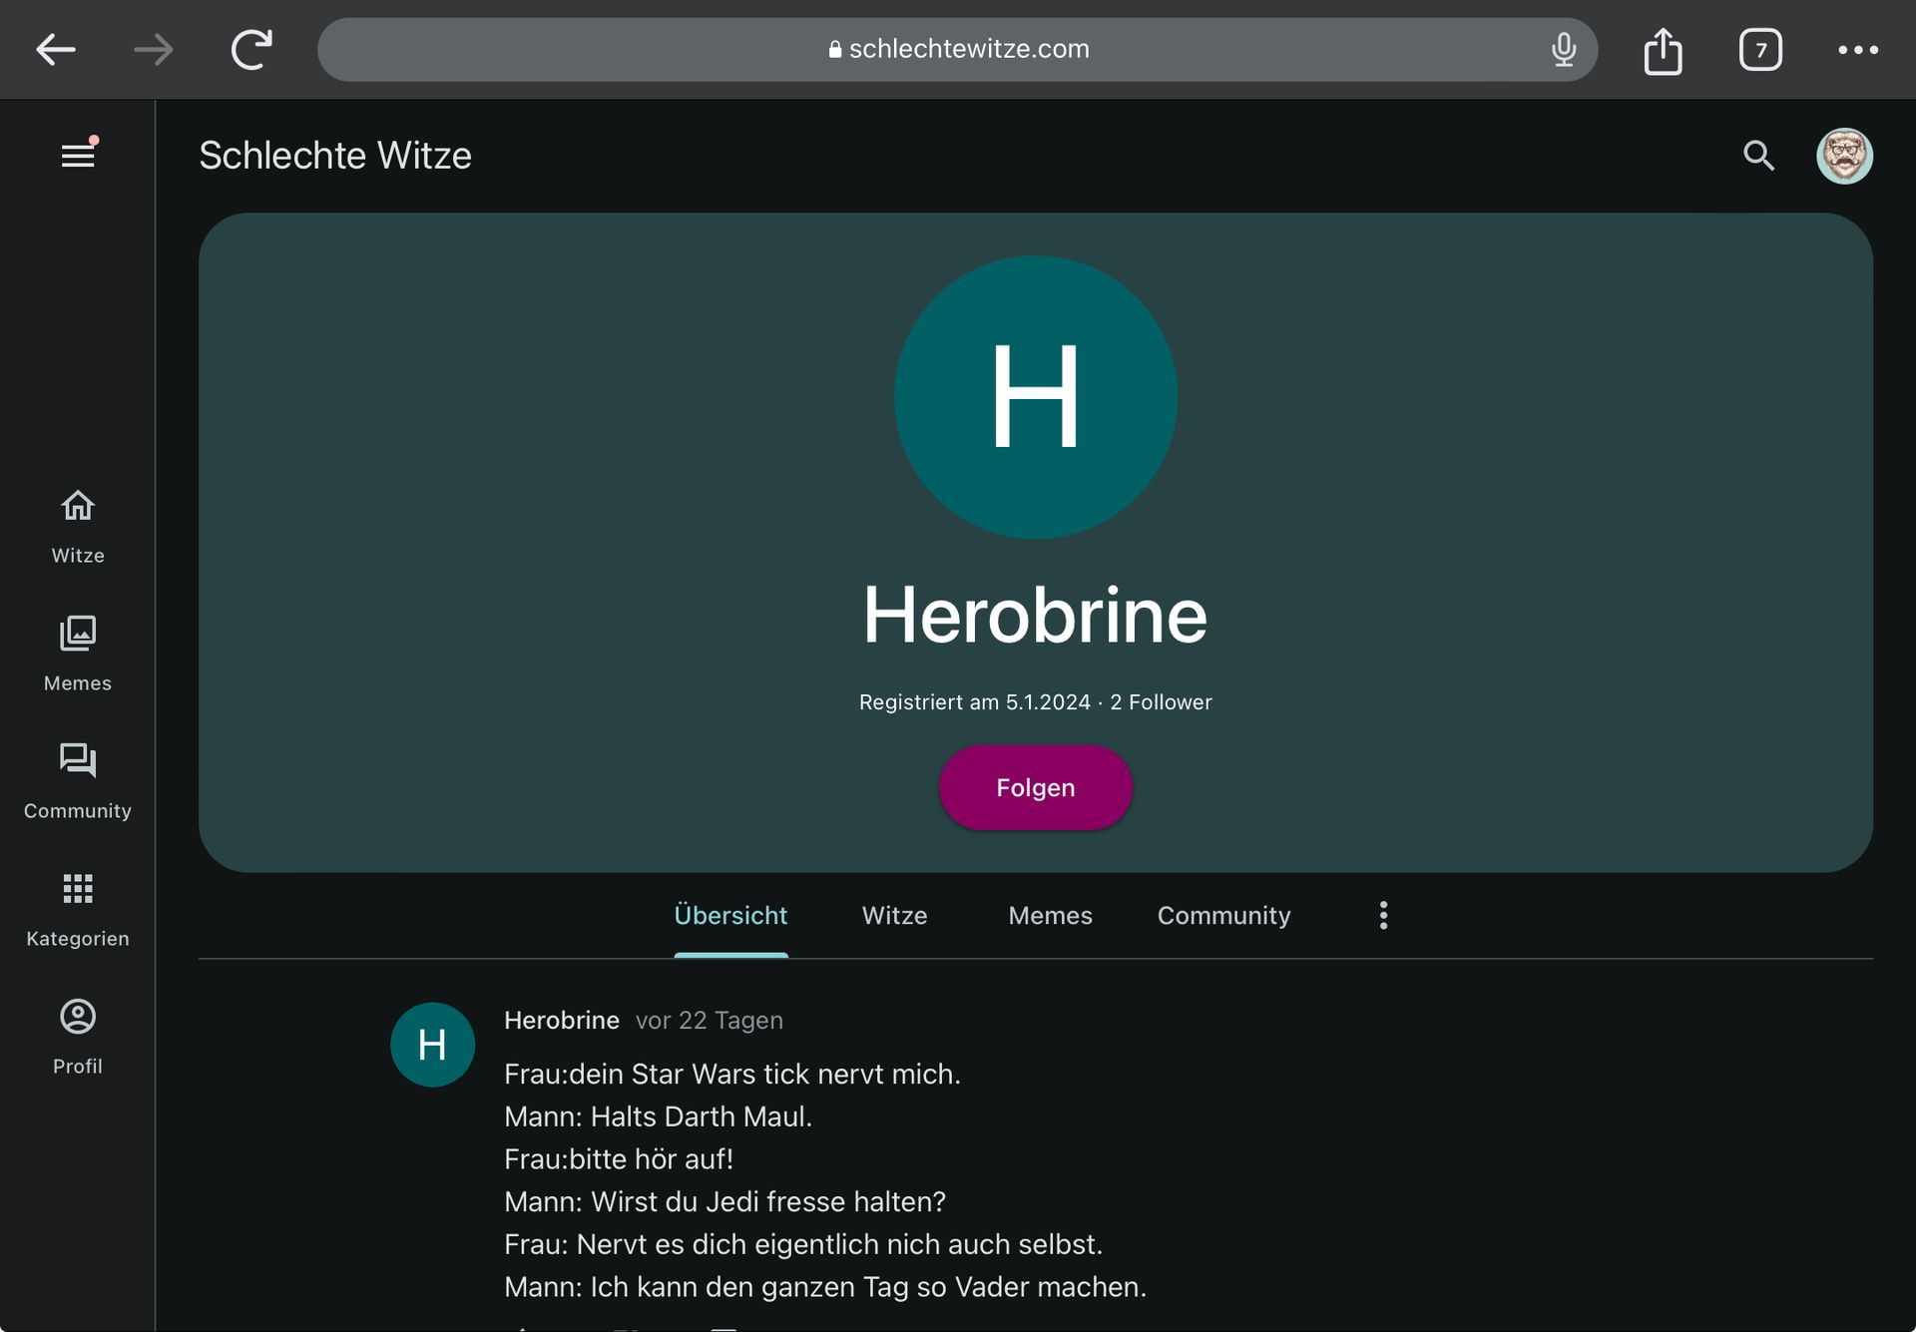
Task: Go to Witze home in sidebar
Action: (x=78, y=527)
